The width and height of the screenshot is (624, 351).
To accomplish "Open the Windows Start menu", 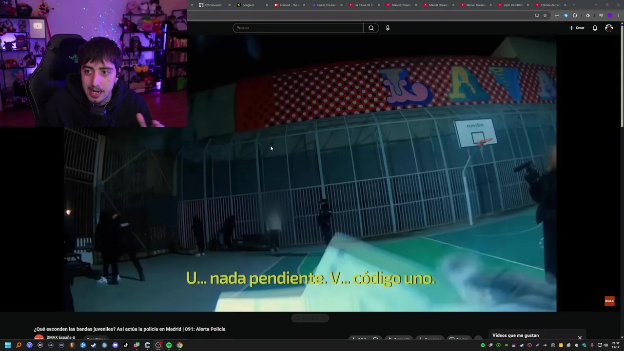I will tap(8, 345).
